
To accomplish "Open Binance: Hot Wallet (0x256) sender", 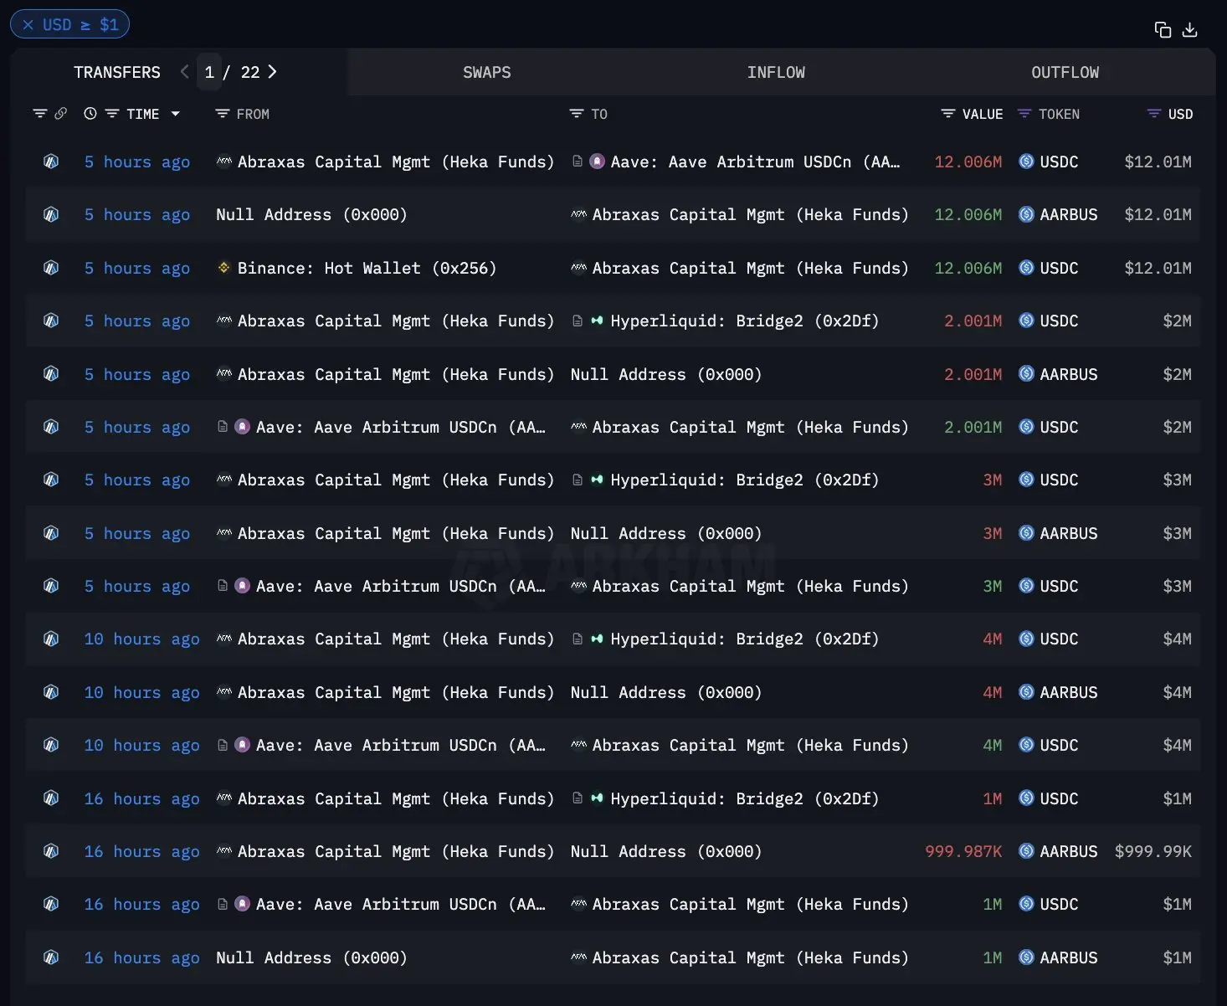I will [x=367, y=268].
